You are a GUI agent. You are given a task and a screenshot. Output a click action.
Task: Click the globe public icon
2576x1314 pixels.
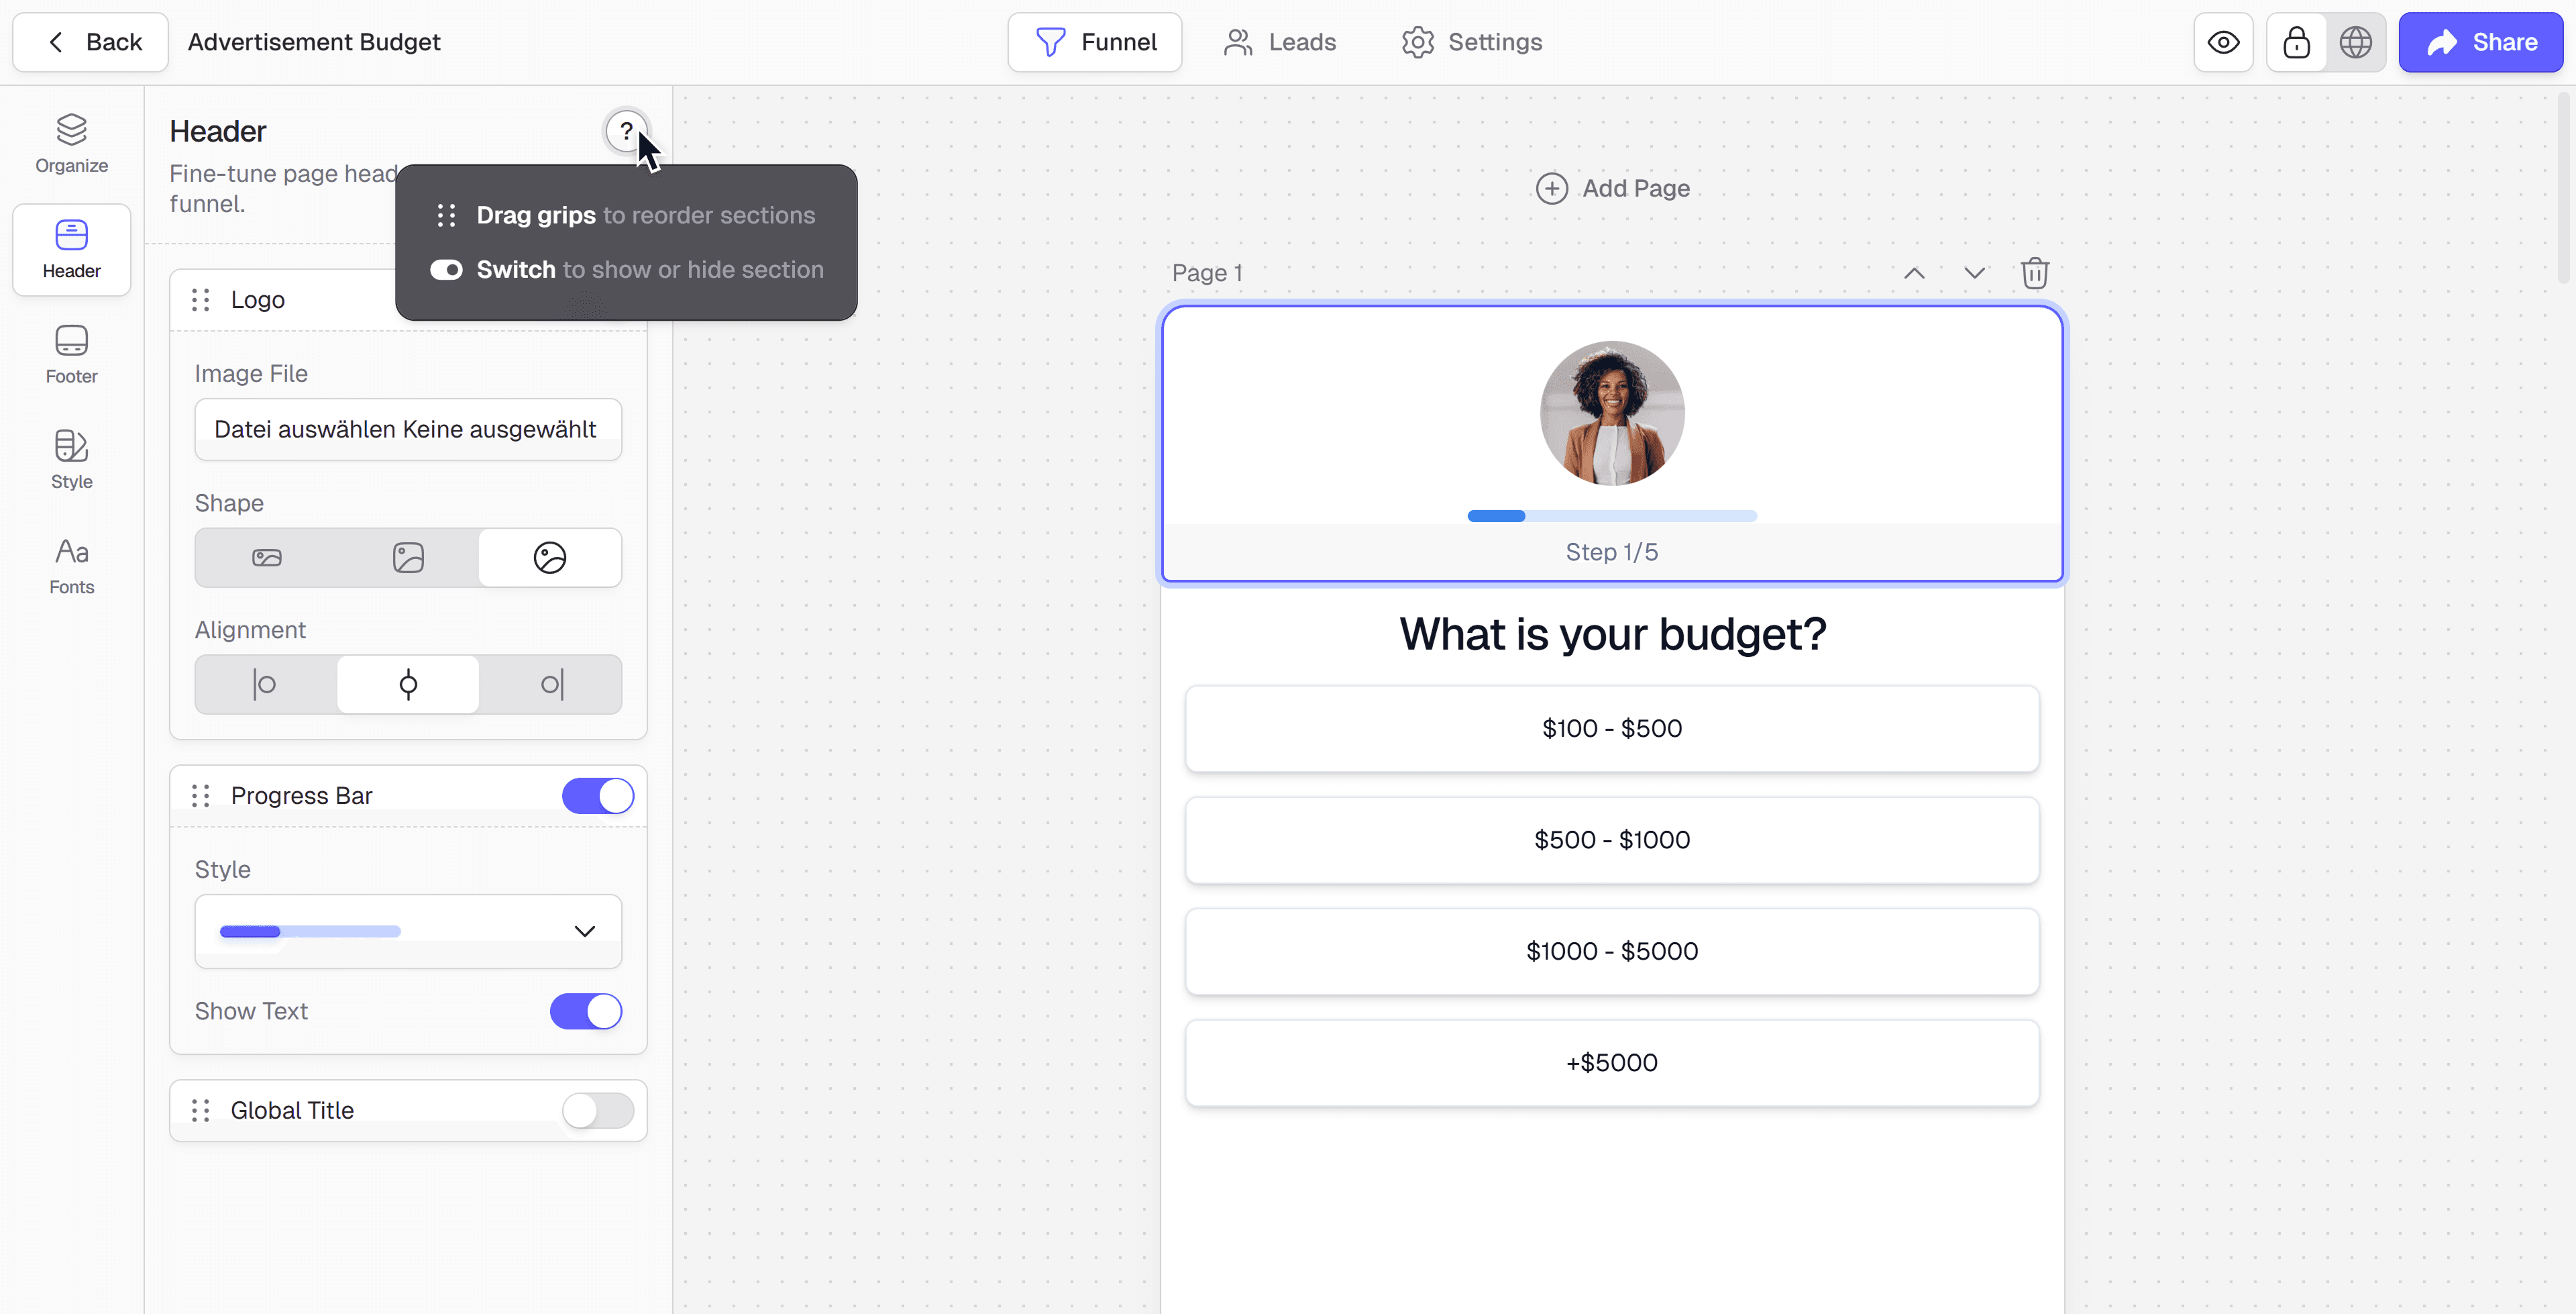(x=2356, y=42)
